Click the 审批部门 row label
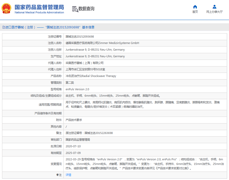This screenshot has width=229, height=180. click(56, 140)
